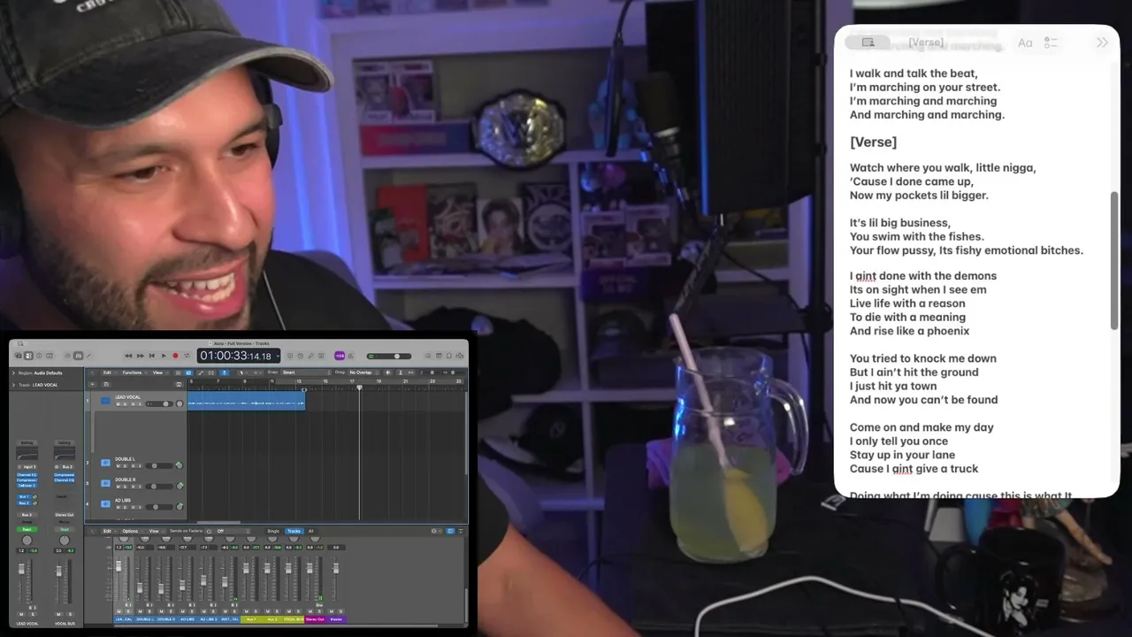Toggle the purple count-in button
Image resolution: width=1132 pixels, height=637 pixels.
(340, 356)
